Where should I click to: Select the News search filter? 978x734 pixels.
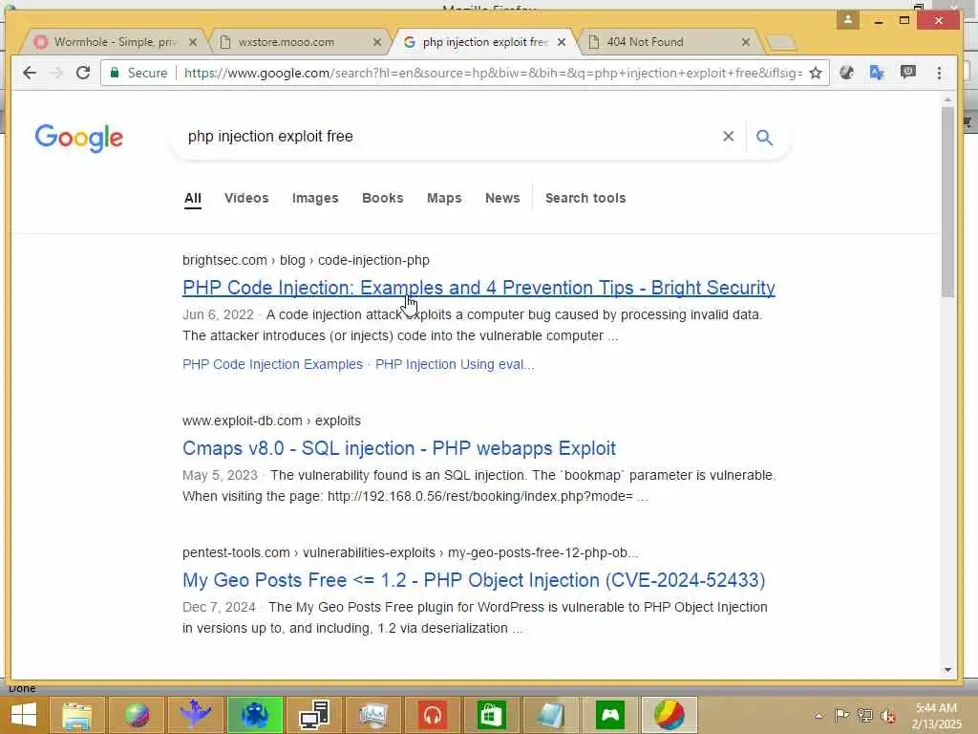click(x=502, y=198)
